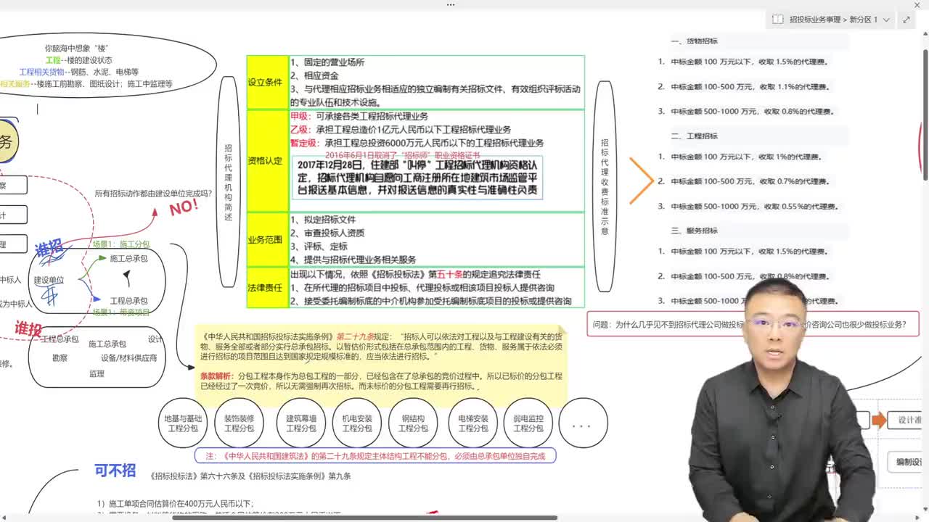Click the 勘察 node in lower-left group
Image resolution: width=929 pixels, height=522 pixels.
click(60, 357)
